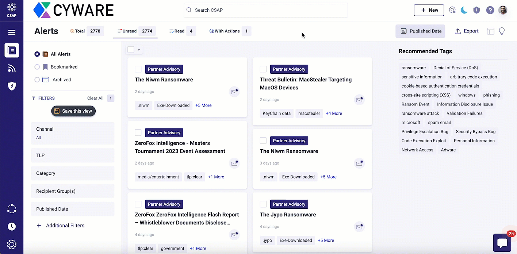The image size is (517, 254).
Task: Click in the Search CSAP field
Action: coord(265,10)
